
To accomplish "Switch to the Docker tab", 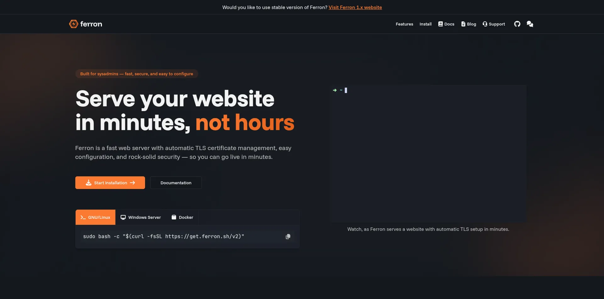I will coord(182,217).
